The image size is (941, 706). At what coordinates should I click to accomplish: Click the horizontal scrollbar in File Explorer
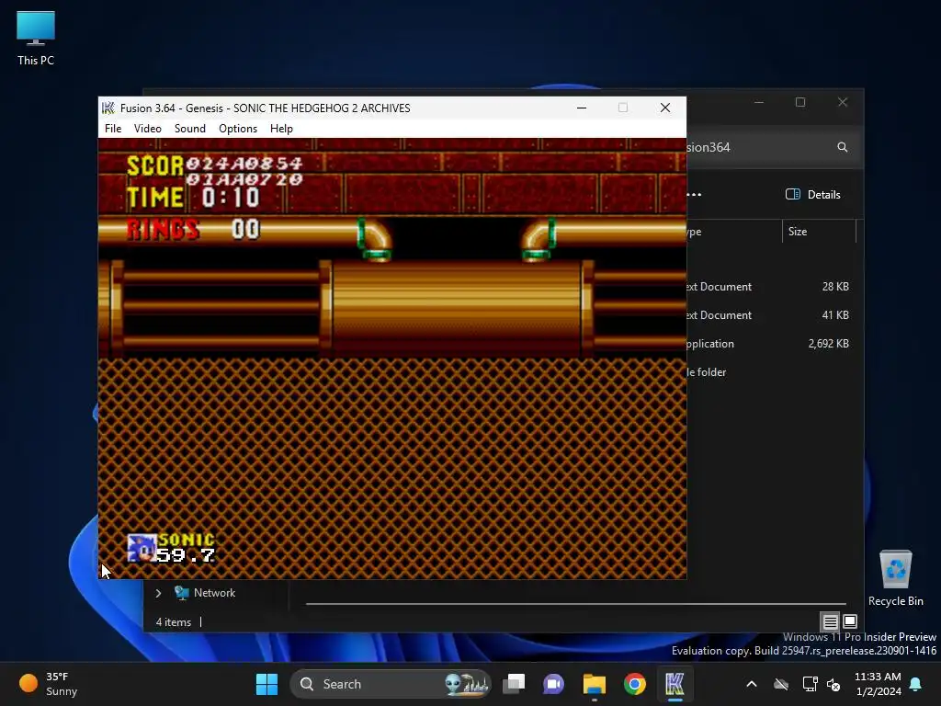click(x=575, y=603)
